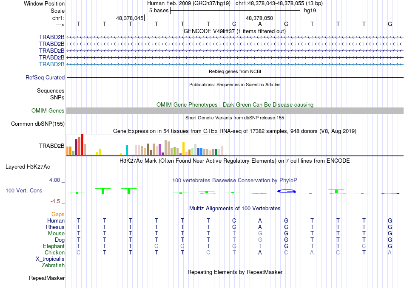The image size is (404, 288).
Task: Click the tall yellow-gold GTEx bar
Action: 183,149
